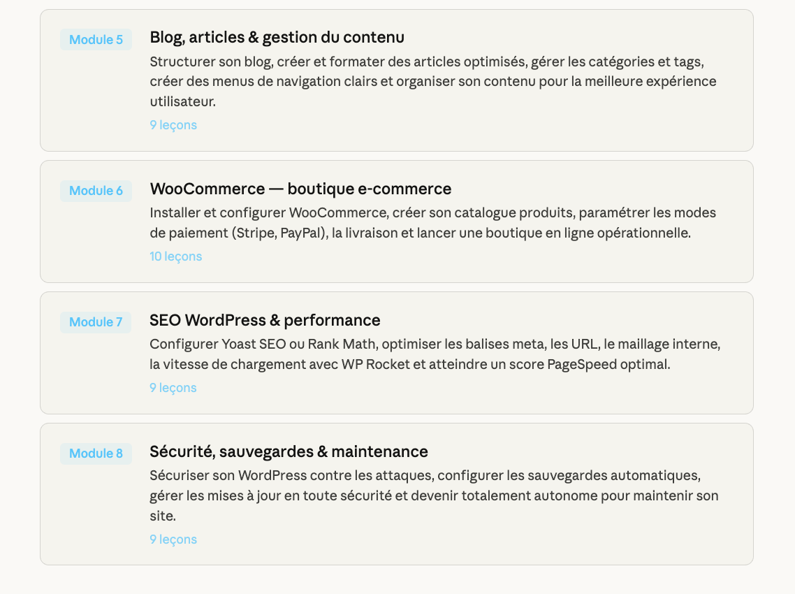Click the Module 8 badge

click(x=96, y=454)
